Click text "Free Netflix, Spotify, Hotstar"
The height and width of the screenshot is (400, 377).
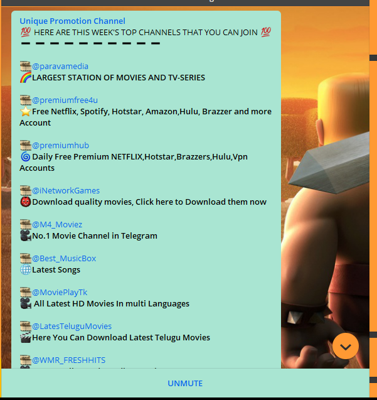[88, 112]
